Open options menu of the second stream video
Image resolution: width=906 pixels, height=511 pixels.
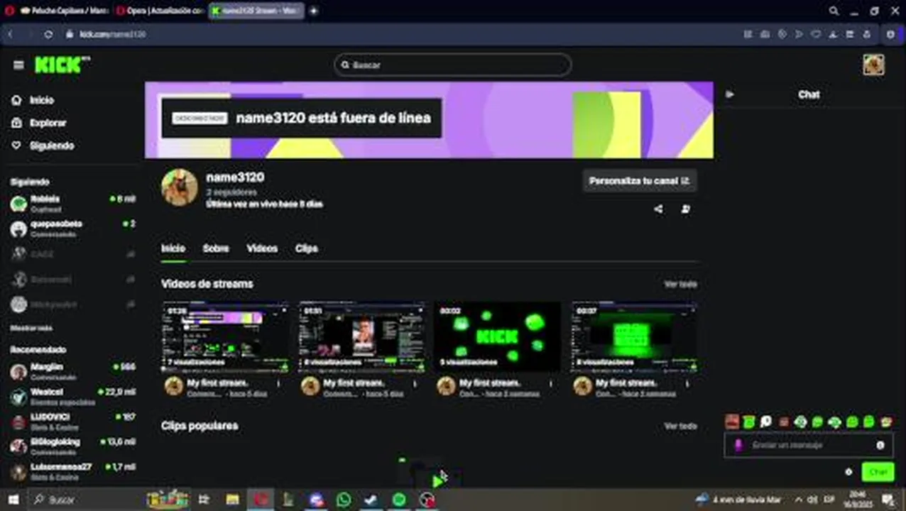(x=415, y=383)
